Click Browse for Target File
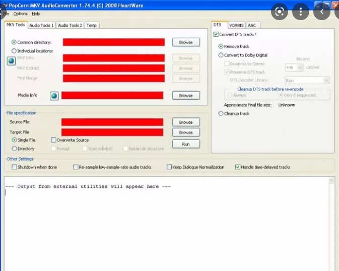The height and width of the screenshot is (271, 339). tap(186, 132)
